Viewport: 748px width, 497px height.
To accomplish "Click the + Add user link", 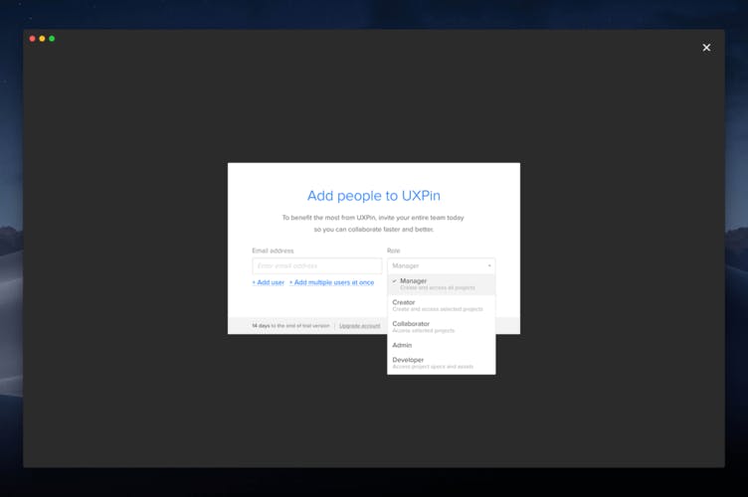I will coord(269,282).
